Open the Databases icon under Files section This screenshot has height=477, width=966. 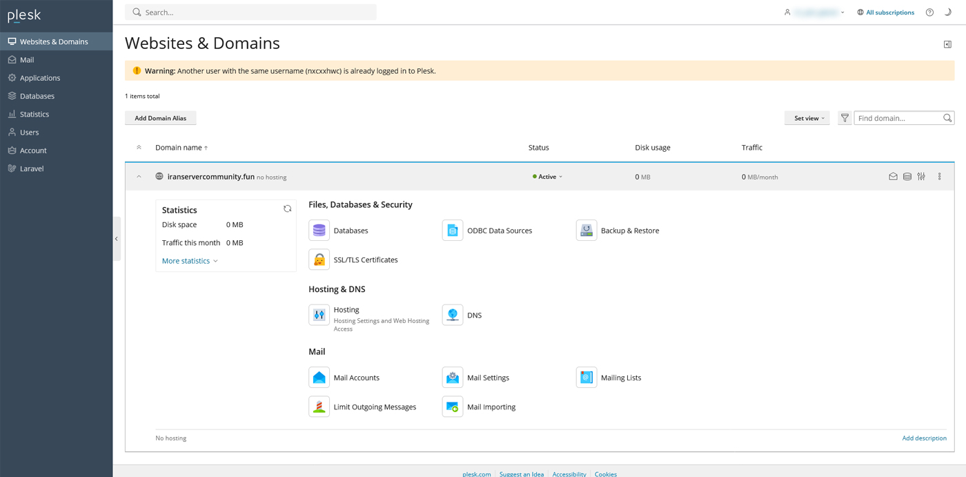click(x=319, y=231)
